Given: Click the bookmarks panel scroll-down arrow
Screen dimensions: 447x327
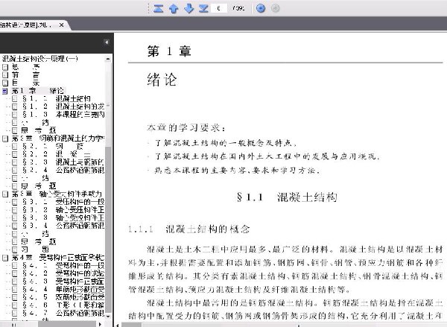Looking at the screenshot, I should point(108,317).
